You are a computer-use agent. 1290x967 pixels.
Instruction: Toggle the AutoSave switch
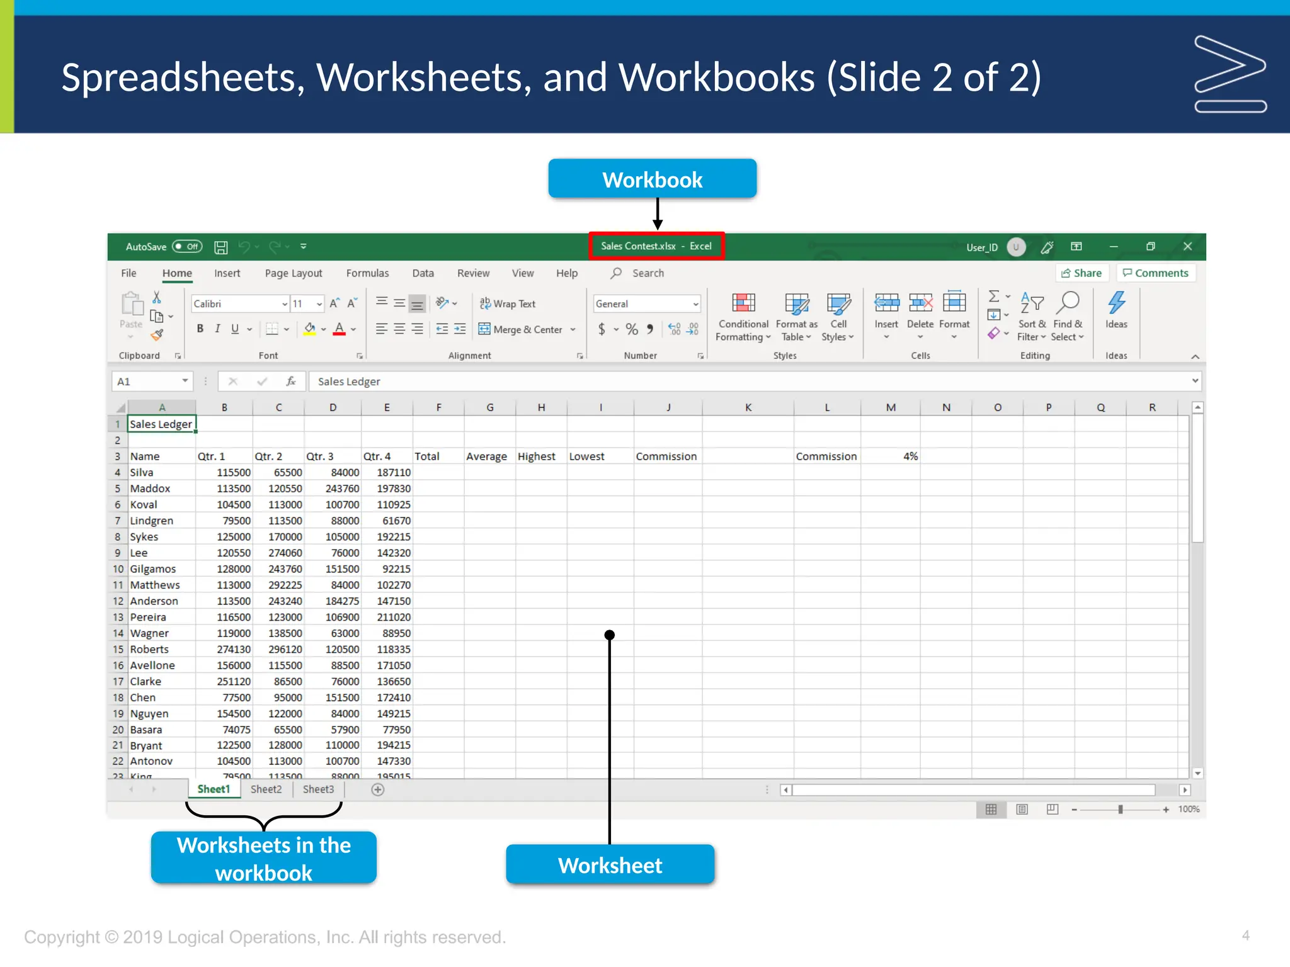(x=187, y=247)
